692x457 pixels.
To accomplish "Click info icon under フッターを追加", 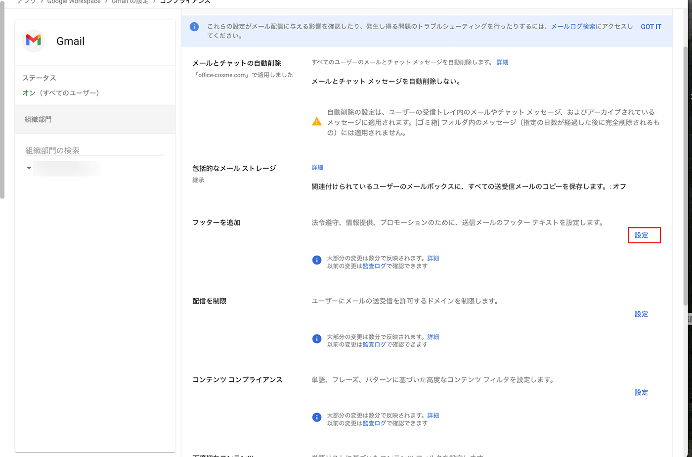I will click(x=317, y=260).
